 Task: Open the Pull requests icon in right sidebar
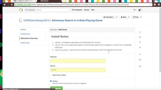coord(140,42)
